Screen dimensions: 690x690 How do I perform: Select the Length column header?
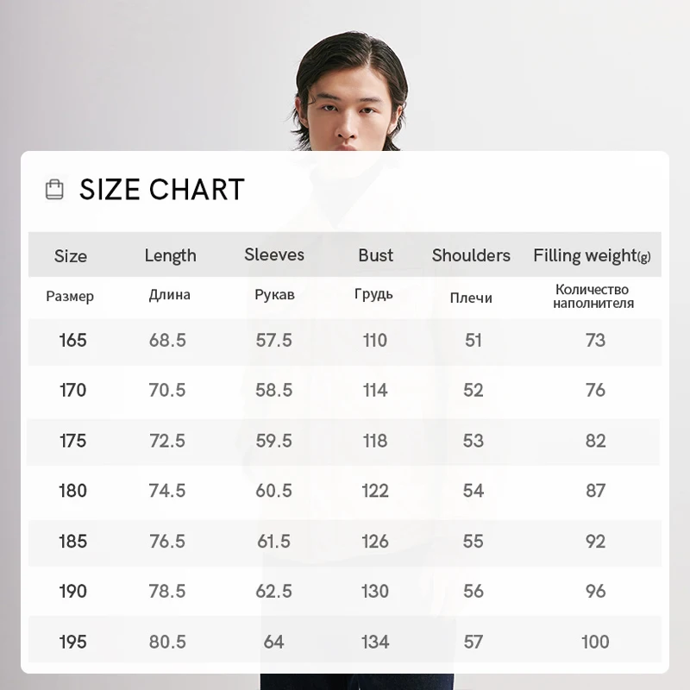coord(170,255)
